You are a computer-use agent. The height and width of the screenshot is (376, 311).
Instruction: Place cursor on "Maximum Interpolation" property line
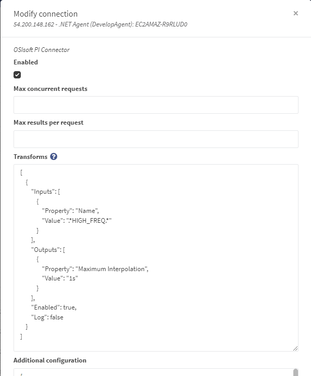pos(95,269)
